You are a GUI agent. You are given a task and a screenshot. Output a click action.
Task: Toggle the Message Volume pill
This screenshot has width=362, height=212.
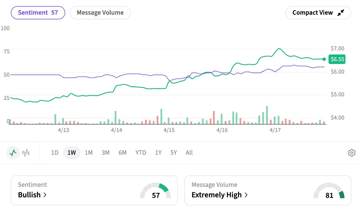[x=100, y=13]
